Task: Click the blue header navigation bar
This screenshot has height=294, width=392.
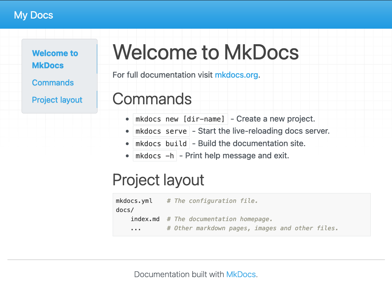Action: pos(196,14)
